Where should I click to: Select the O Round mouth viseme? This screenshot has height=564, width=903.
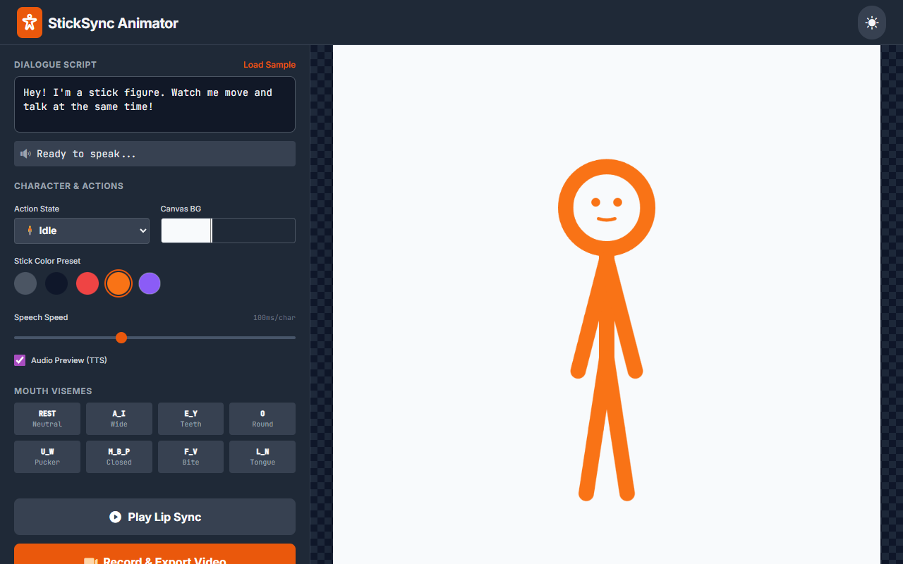click(x=262, y=418)
